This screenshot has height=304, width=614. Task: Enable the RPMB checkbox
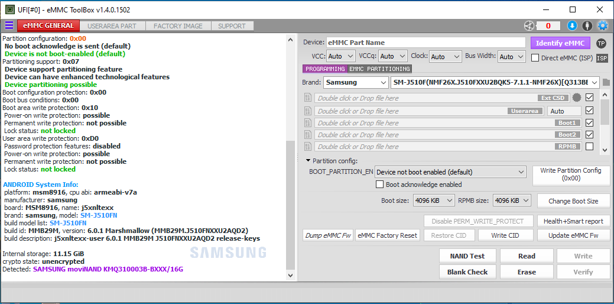[589, 147]
